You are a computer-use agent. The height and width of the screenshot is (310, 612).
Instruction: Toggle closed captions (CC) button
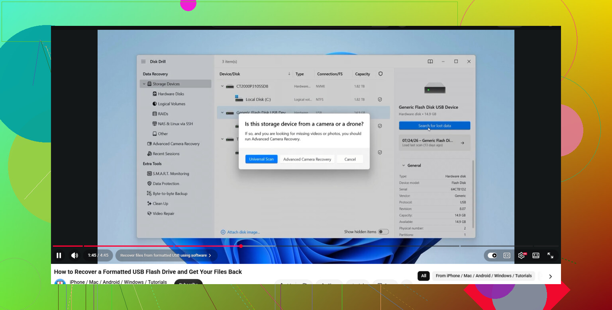tap(507, 255)
